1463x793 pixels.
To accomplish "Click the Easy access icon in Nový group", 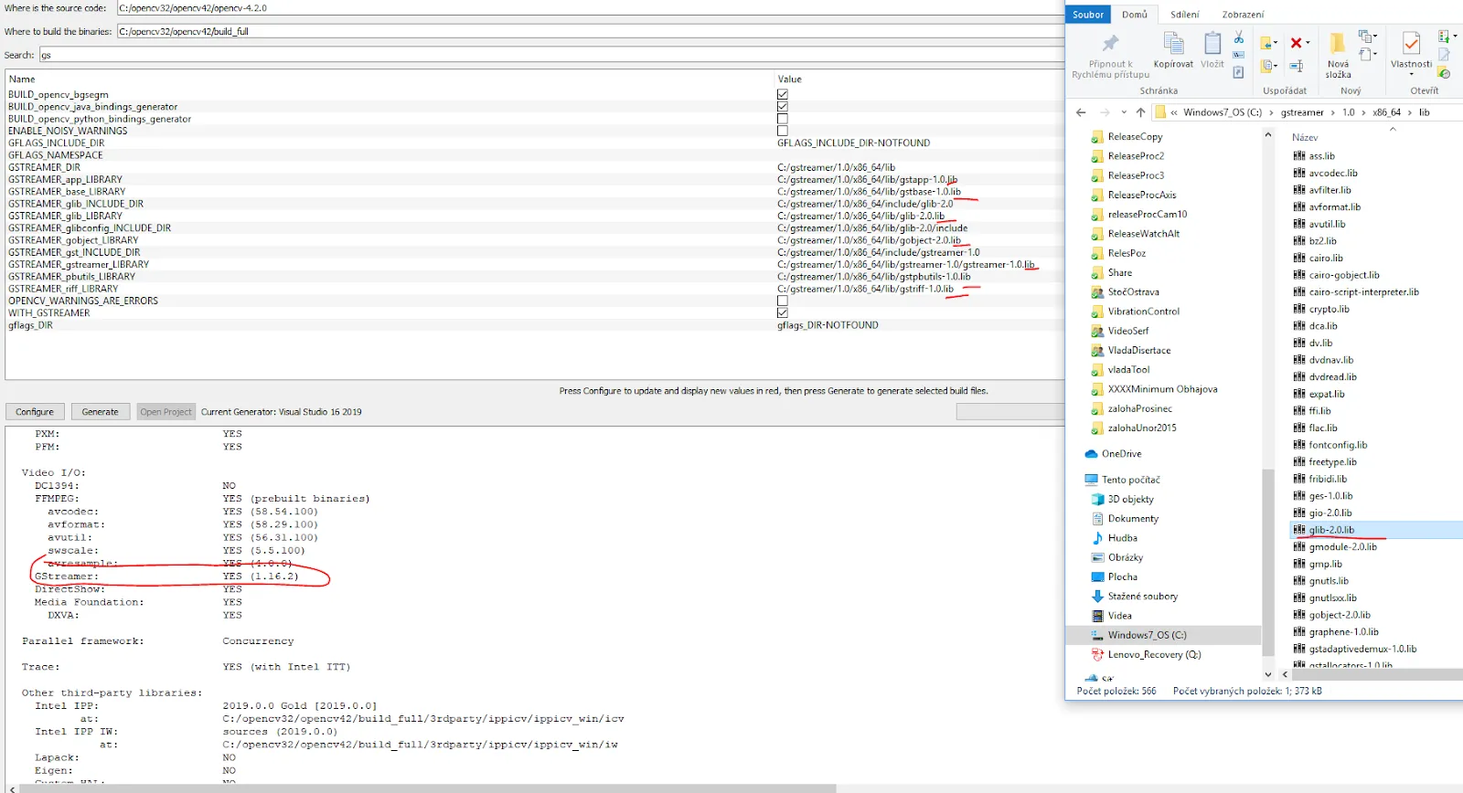I will tap(1365, 55).
